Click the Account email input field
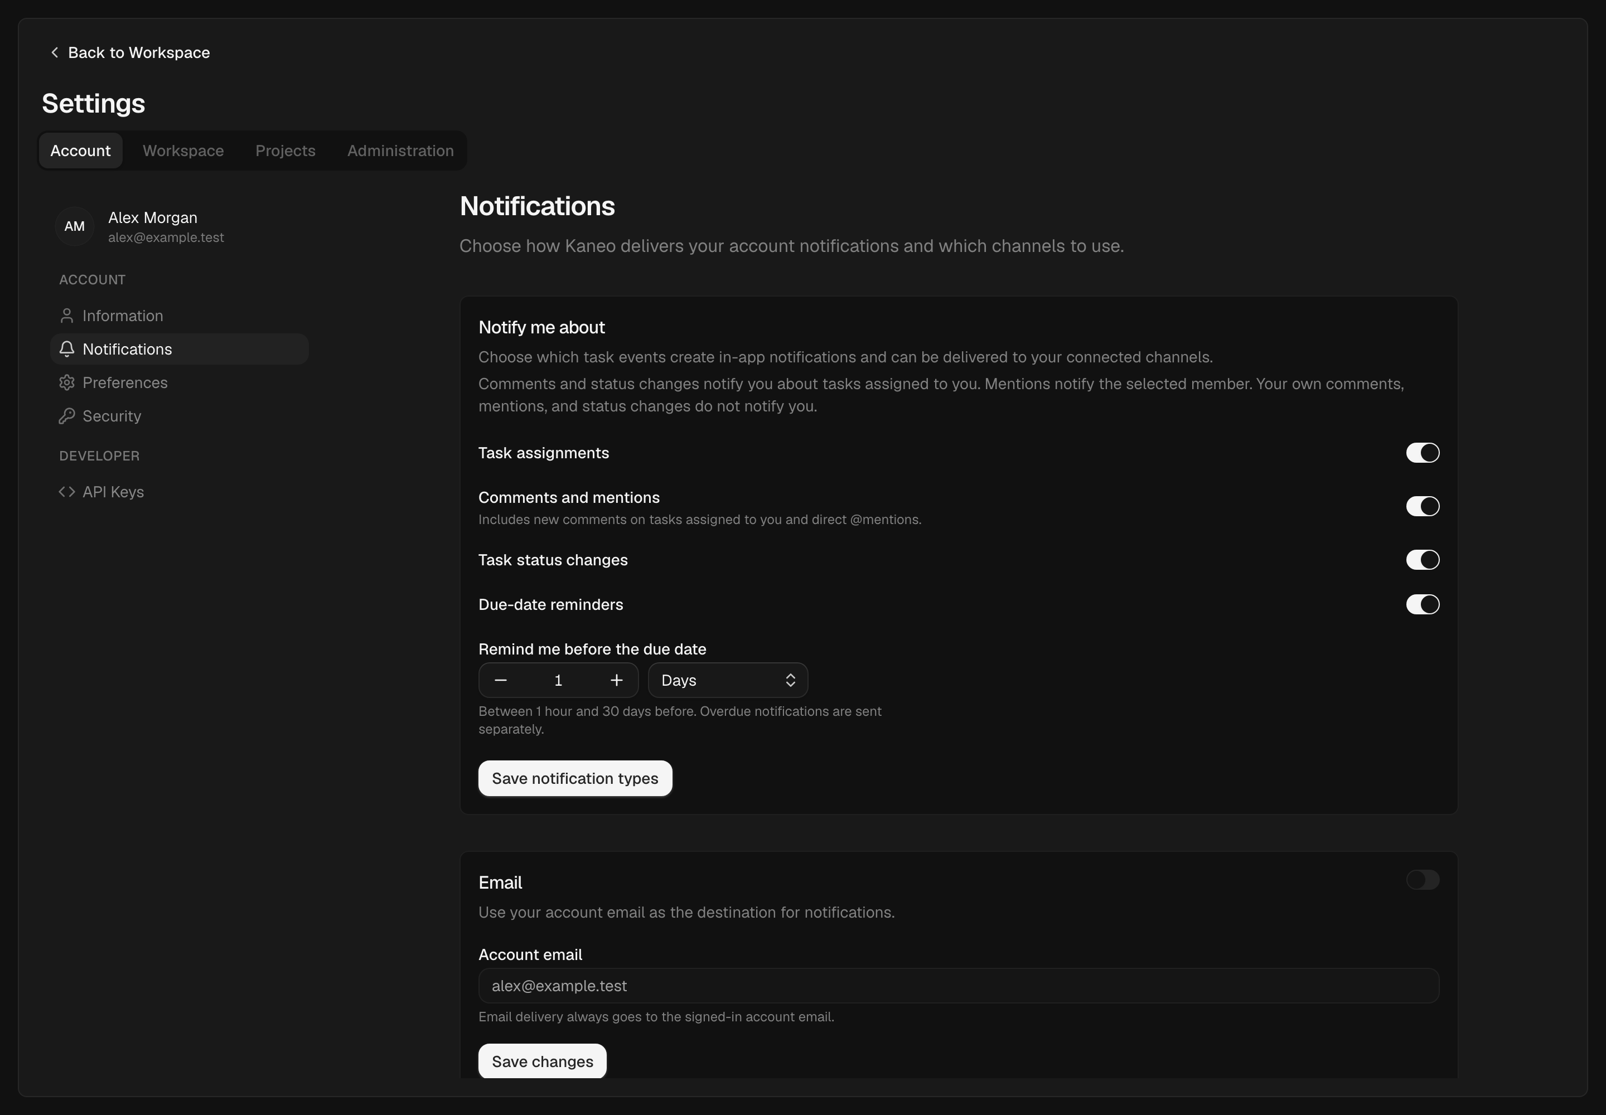This screenshot has height=1115, width=1606. pyautogui.click(x=959, y=986)
